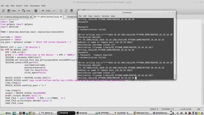Open Terminal window Edit menu
Image resolution: width=204 pixels, height=115 pixels.
pos(85,16)
